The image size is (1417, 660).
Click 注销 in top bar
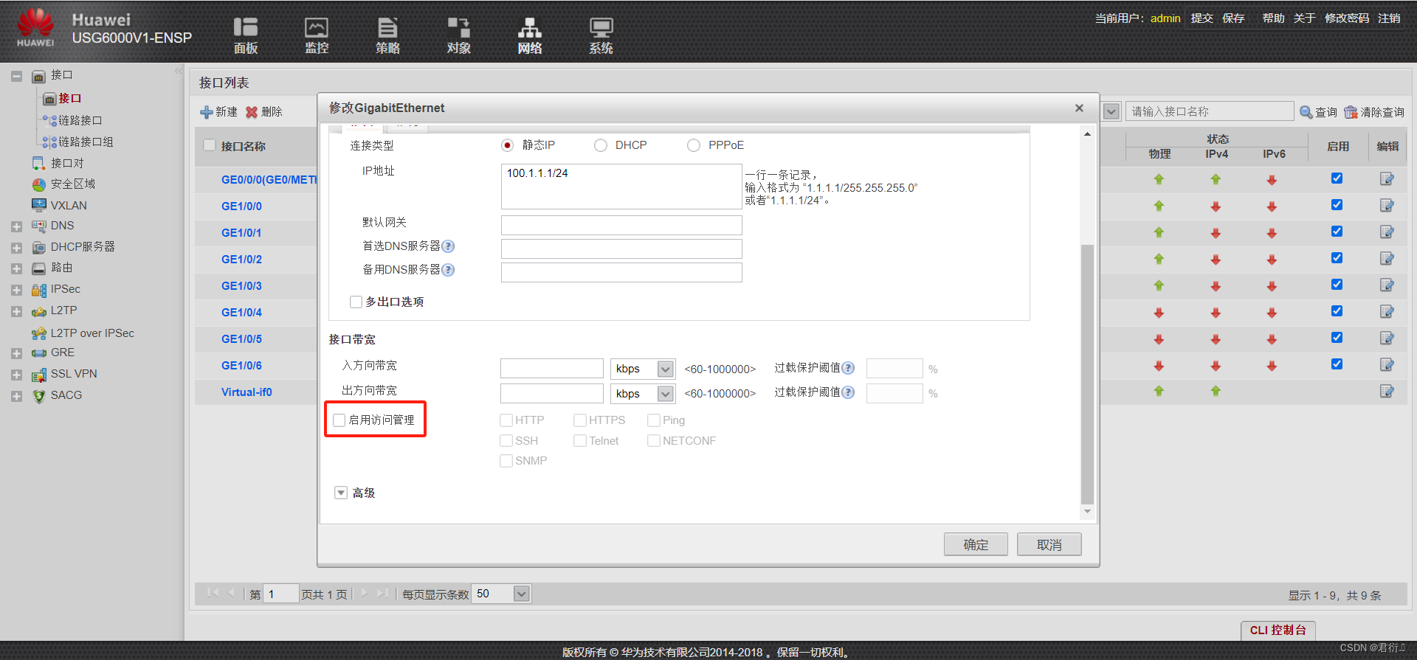pos(1389,18)
